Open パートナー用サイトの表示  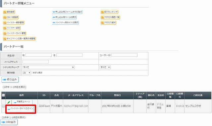(65, 23)
